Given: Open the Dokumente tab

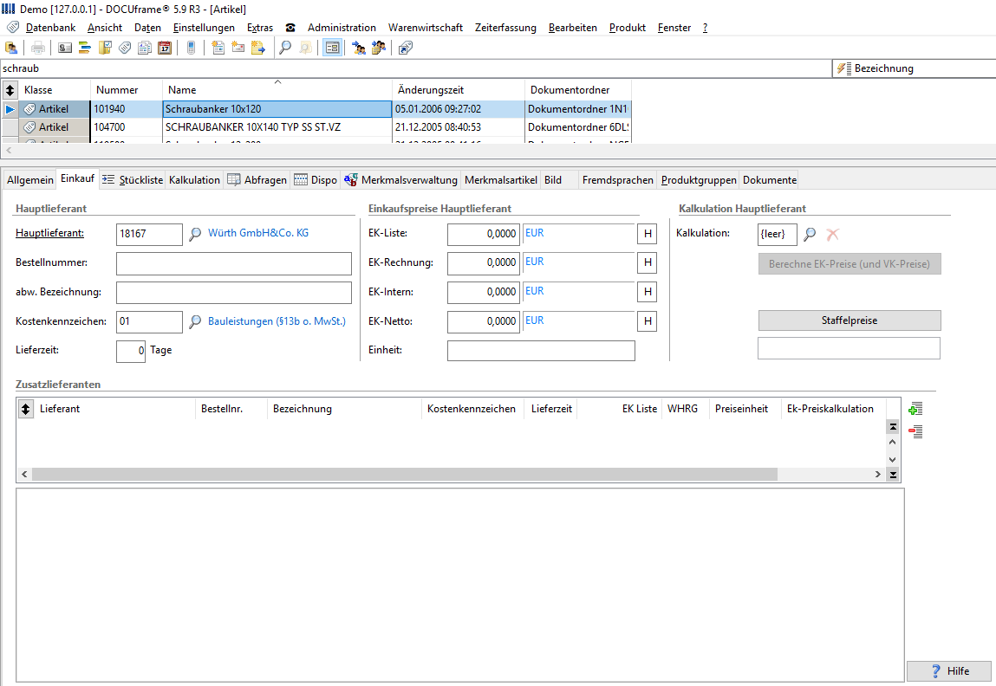Looking at the screenshot, I should pyautogui.click(x=769, y=180).
